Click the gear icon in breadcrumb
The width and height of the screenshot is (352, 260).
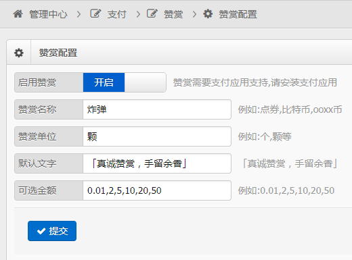pos(208,14)
